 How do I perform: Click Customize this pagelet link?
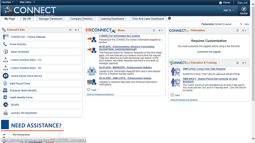click(x=209, y=52)
